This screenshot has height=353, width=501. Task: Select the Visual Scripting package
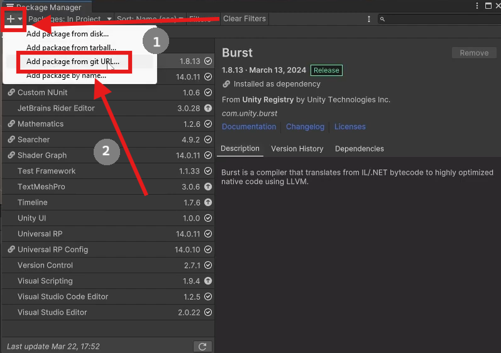click(108, 281)
